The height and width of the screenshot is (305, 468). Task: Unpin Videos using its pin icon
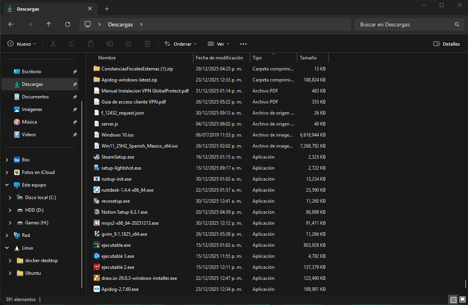(x=75, y=135)
